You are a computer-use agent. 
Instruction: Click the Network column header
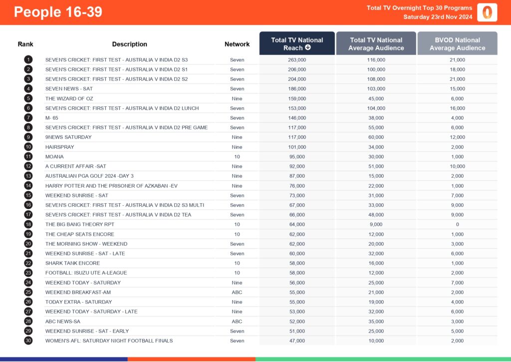coord(237,44)
